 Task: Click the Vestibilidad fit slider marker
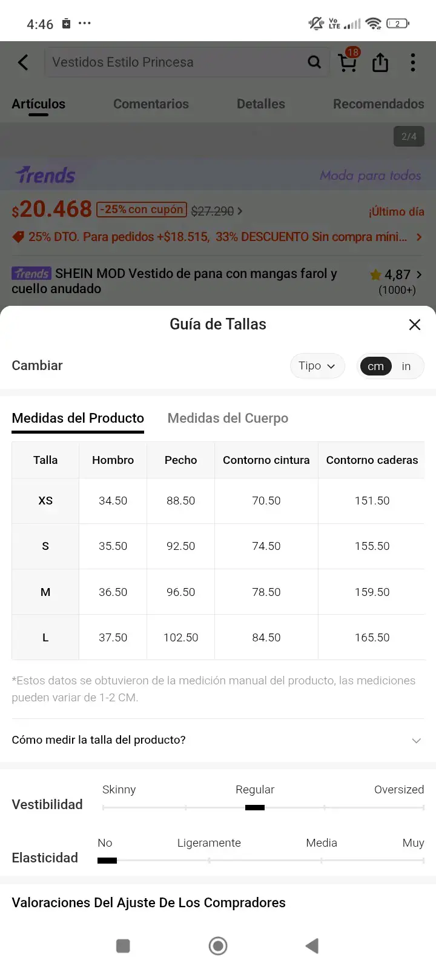click(255, 807)
